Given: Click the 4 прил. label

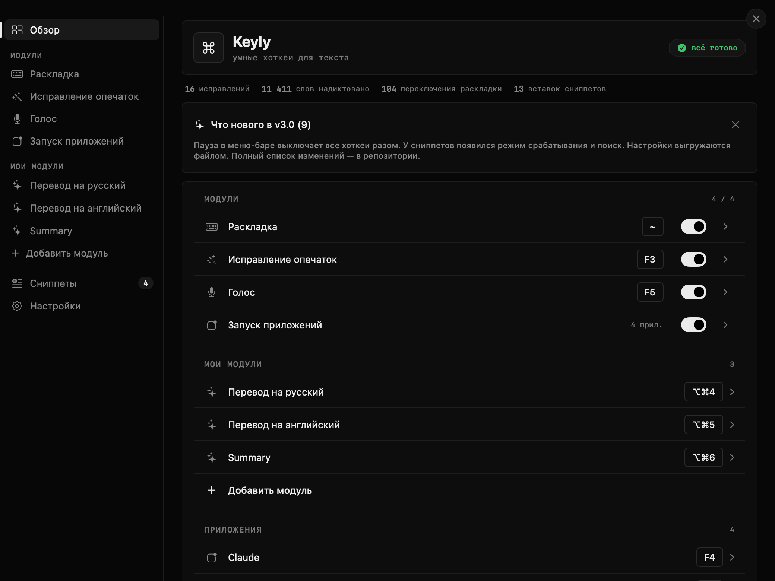Looking at the screenshot, I should click(646, 325).
